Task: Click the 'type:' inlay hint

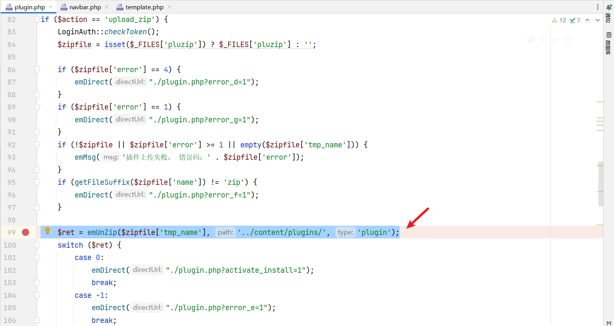Action: click(346, 232)
